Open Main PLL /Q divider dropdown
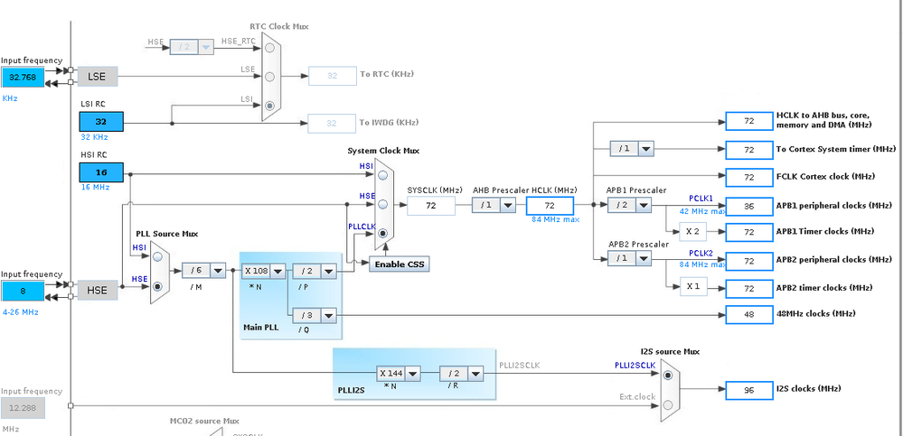 328,316
